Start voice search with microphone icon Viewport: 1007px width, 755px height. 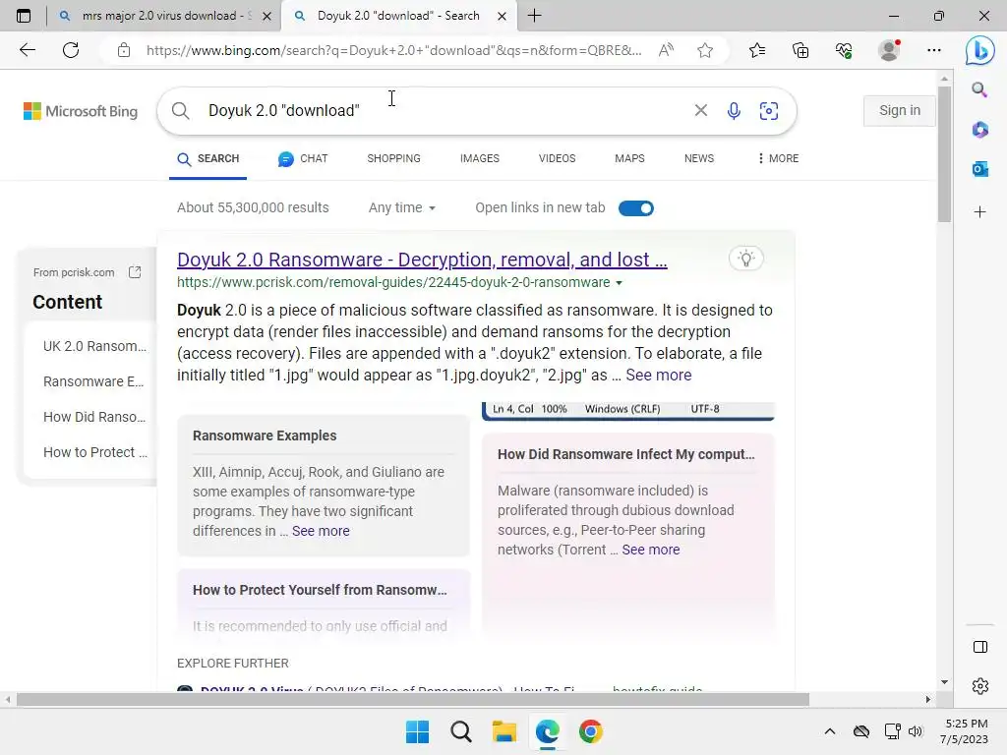point(734,111)
